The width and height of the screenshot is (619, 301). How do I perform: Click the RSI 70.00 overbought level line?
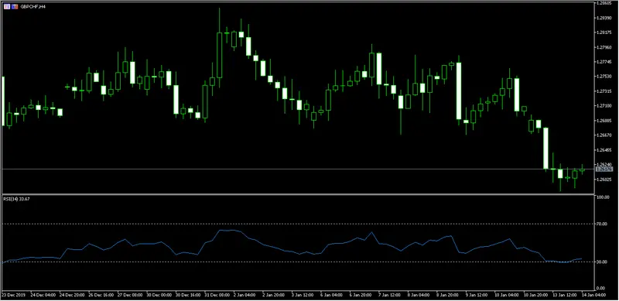297,224
